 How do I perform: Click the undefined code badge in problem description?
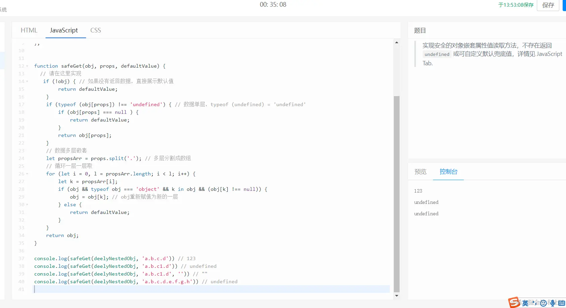point(437,54)
